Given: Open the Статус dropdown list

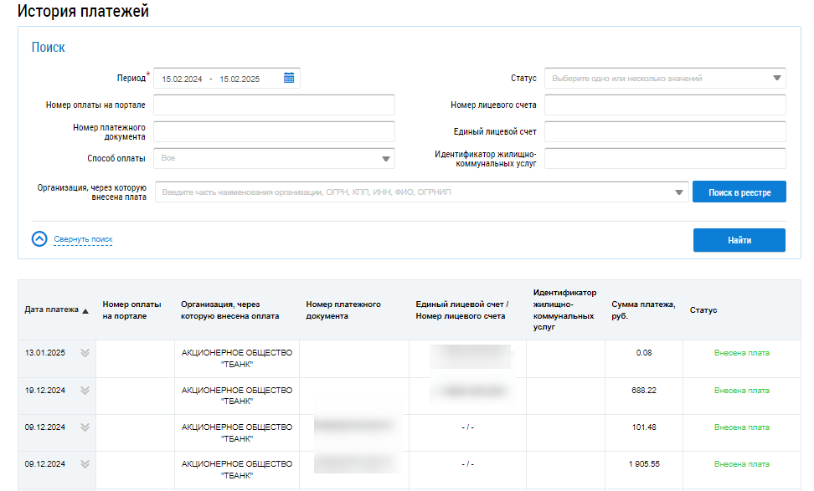Looking at the screenshot, I should tap(775, 79).
